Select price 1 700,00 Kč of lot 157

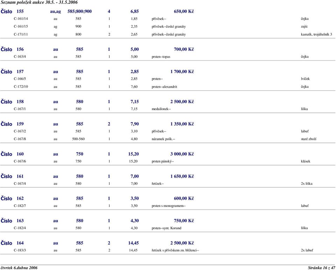[x=182, y=72]
